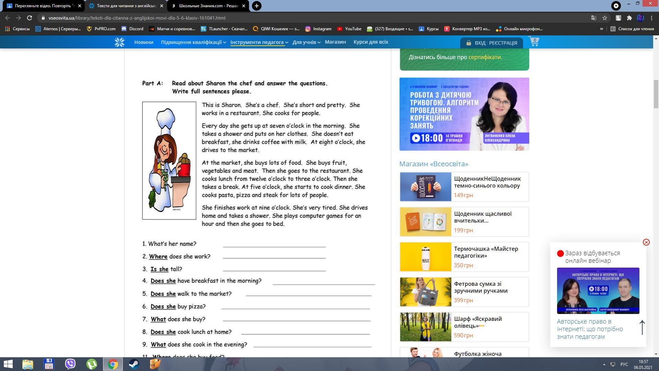
Task: Click the Фетрова сумка product thumbnail
Action: pyautogui.click(x=425, y=292)
